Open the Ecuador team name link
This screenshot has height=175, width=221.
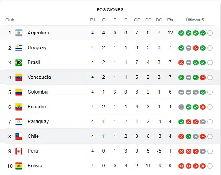37,107
